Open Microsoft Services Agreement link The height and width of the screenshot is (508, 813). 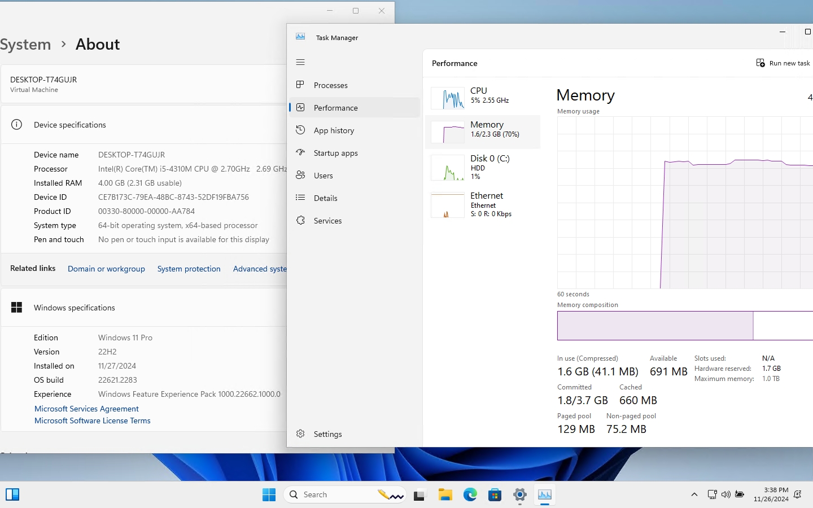point(86,409)
